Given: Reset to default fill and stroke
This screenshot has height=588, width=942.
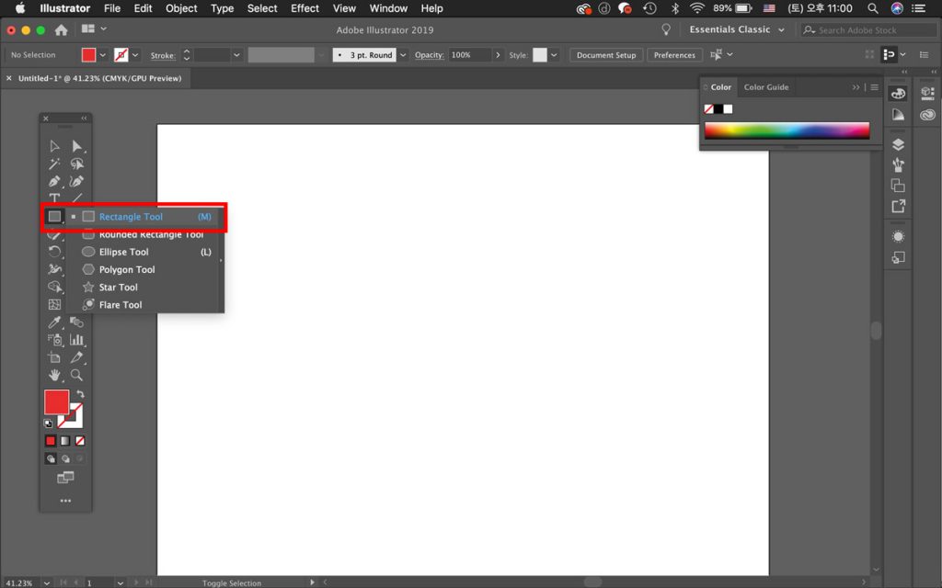Looking at the screenshot, I should coord(48,424).
